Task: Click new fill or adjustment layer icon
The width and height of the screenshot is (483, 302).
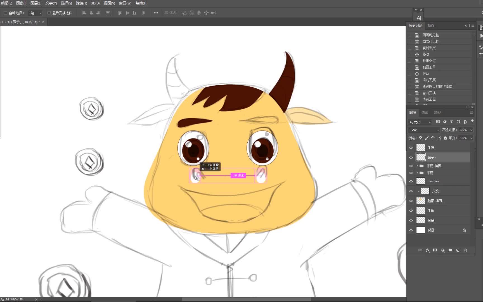Action: pos(443,250)
